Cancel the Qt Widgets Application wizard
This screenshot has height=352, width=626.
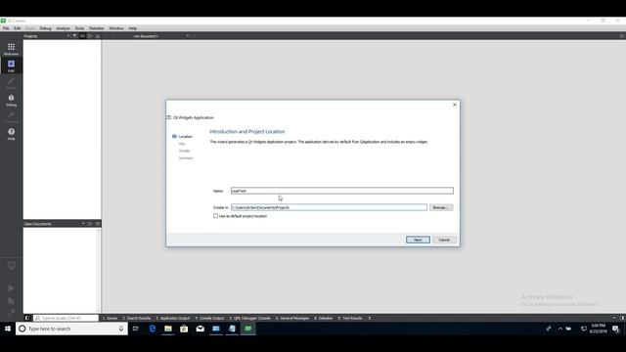[x=444, y=240]
